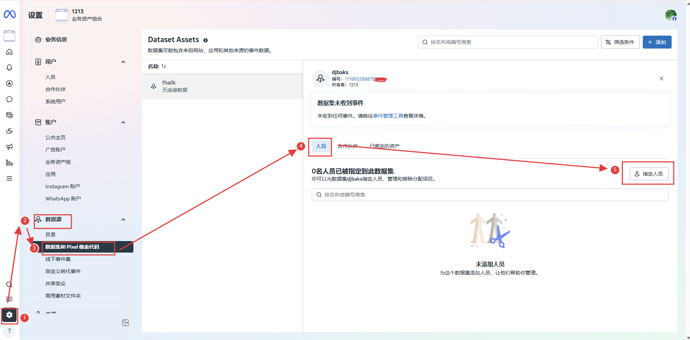Screen dimensions: 690x340
Task: Click the 1213 business portfolio switcher
Action: pos(79,15)
